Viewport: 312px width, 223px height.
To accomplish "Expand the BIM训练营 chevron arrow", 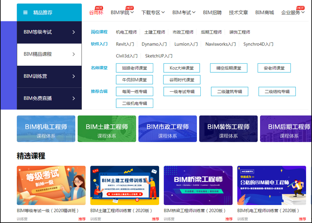I will [x=74, y=76].
